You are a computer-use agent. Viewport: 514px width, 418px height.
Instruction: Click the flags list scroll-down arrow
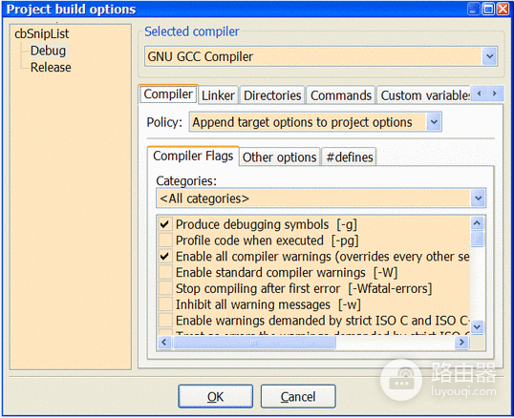tap(478, 326)
